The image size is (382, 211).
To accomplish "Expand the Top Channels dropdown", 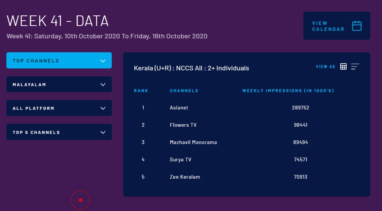I will [x=59, y=61].
